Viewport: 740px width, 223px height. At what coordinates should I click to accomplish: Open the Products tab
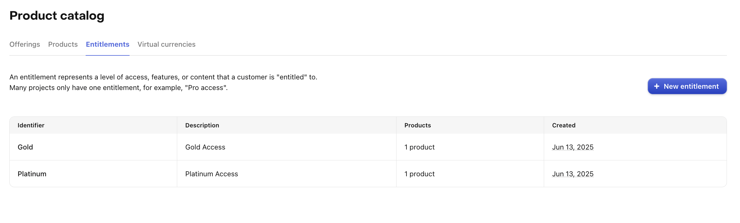click(x=63, y=45)
